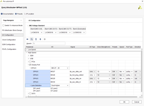Screen dimensions: 144x106
Task: Open the Presets menu
Action: pos(19,14)
